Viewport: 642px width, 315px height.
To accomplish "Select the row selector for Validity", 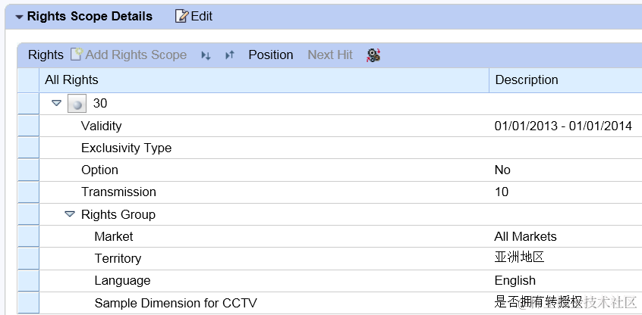I will (28, 126).
